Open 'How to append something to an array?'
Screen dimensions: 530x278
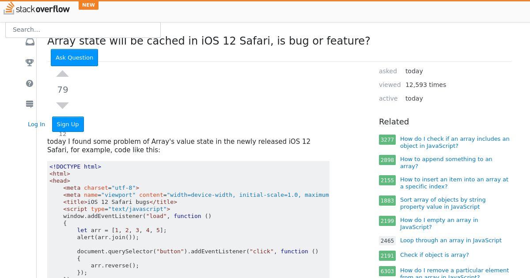coord(446,162)
